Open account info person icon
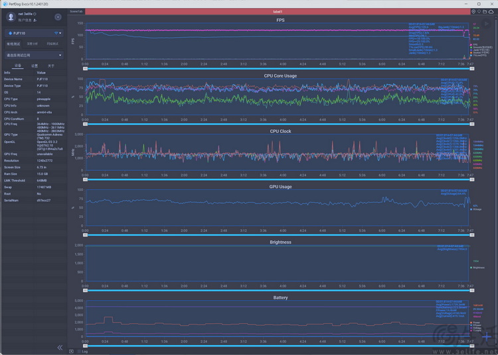Viewport: 498px width, 355px height. click(35, 21)
